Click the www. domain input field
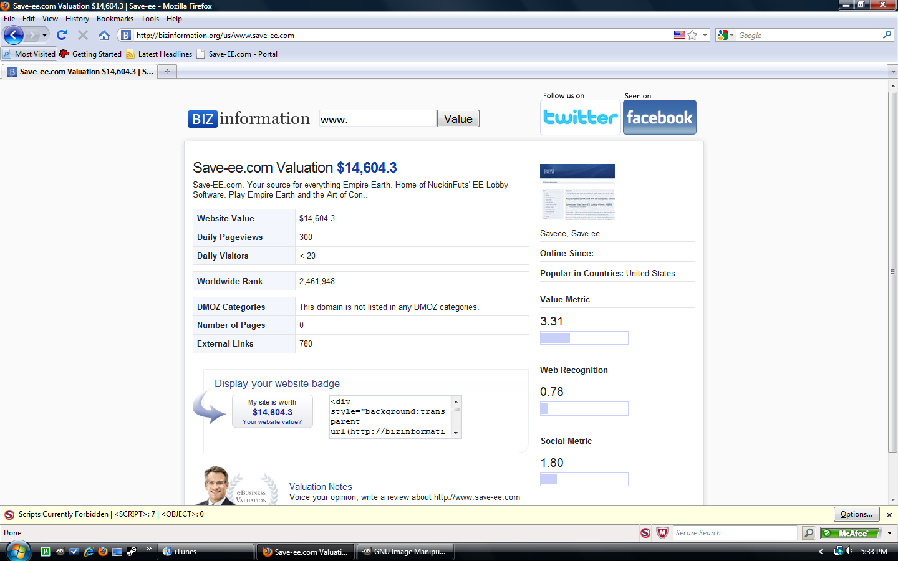The width and height of the screenshot is (898, 561). point(377,119)
